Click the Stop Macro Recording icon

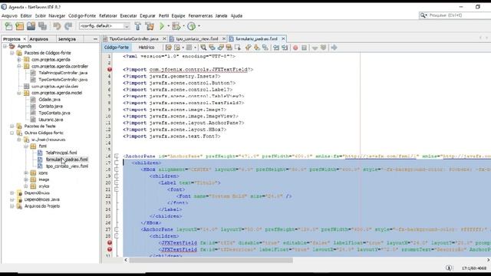[x=304, y=48]
